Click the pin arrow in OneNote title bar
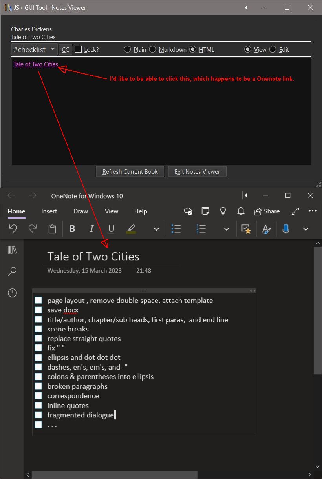The height and width of the screenshot is (479, 322). [245, 195]
